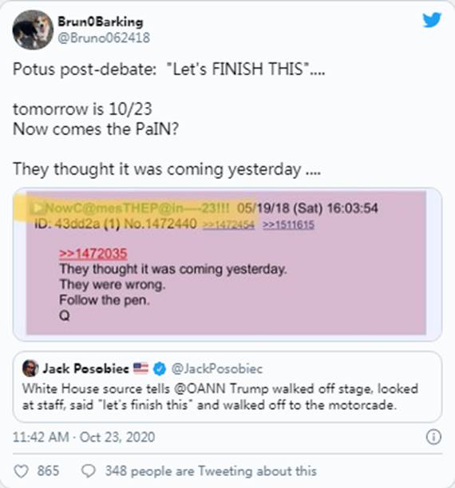455x488 pixels.
Task: Open the 11:42 AM Oct 23, 2020 timestamp
Action: coord(84,437)
